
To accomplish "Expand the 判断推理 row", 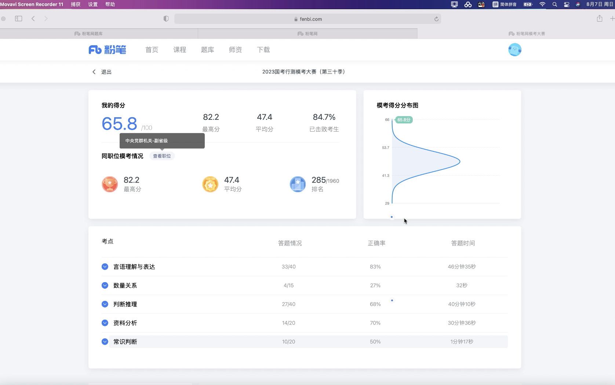I will [x=105, y=304].
